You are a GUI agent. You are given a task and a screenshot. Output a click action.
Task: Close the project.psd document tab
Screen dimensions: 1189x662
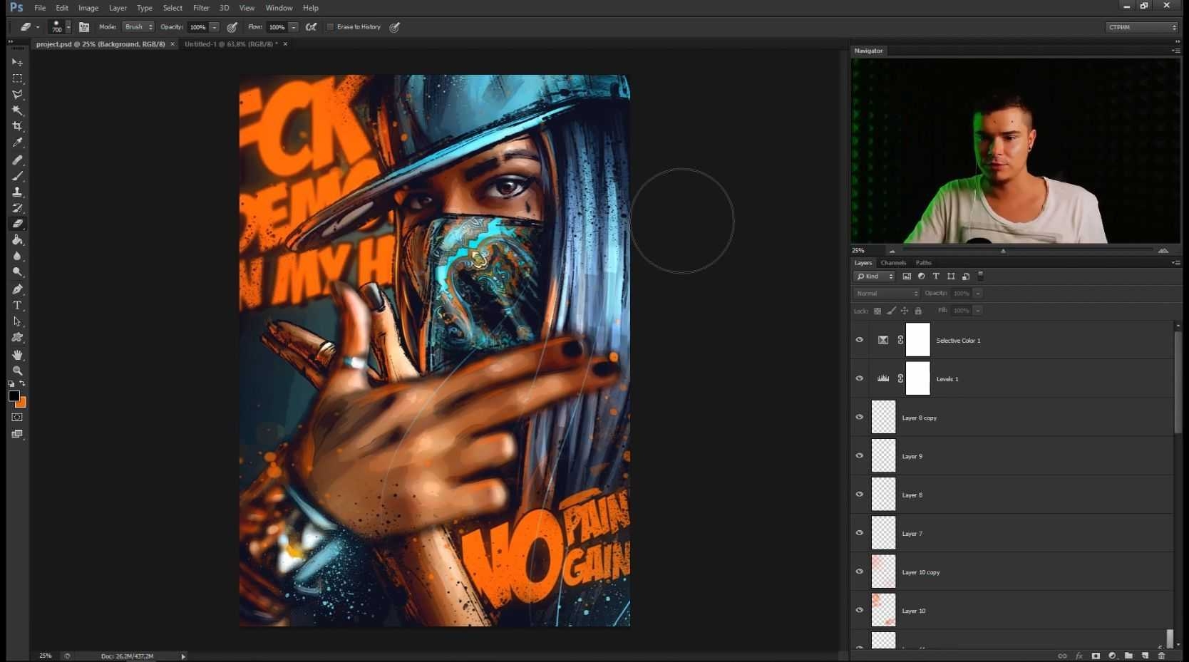(172, 44)
